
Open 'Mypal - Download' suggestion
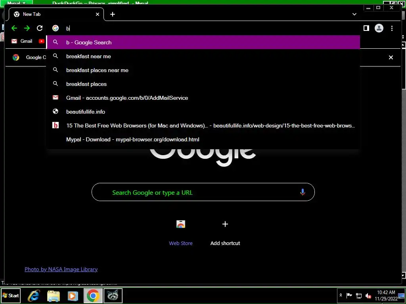coord(203,140)
